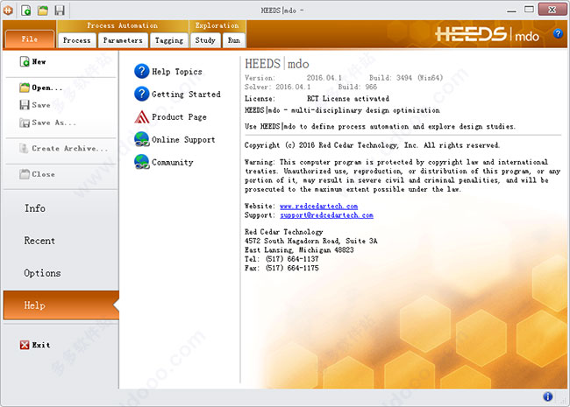Open the Study tab
The width and height of the screenshot is (570, 407).
click(x=205, y=40)
